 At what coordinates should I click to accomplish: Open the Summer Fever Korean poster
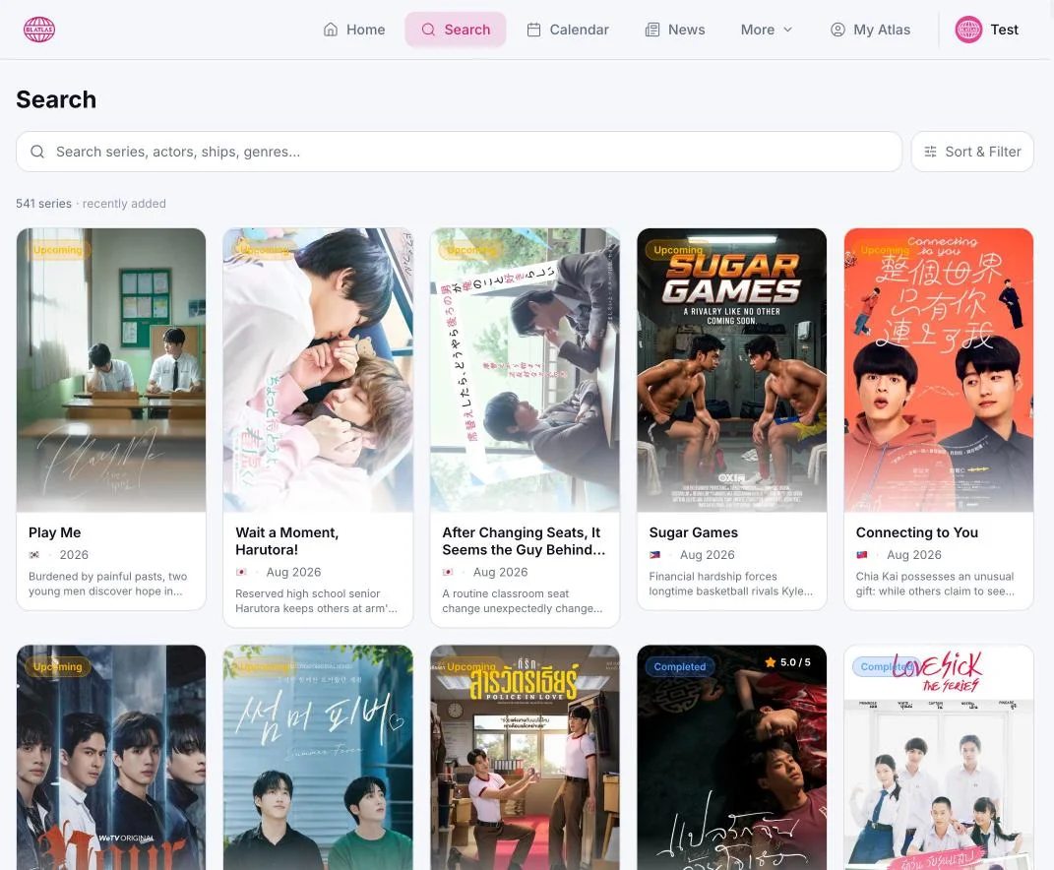(318, 758)
